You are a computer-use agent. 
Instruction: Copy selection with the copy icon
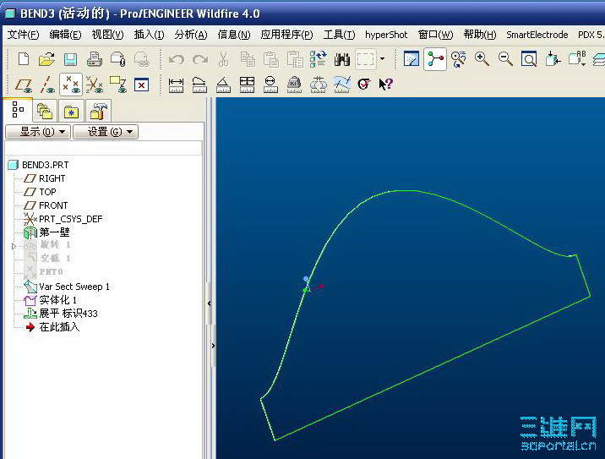pos(248,59)
